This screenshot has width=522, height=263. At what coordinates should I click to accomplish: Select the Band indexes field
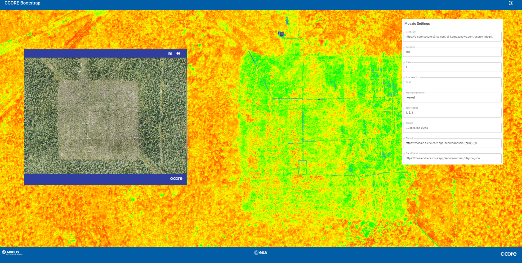click(452, 112)
